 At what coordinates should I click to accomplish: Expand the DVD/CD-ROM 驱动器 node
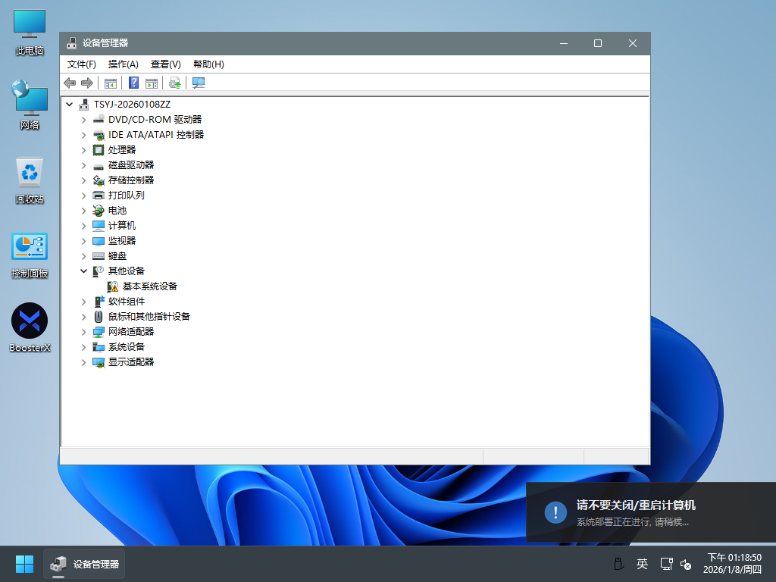click(x=84, y=120)
